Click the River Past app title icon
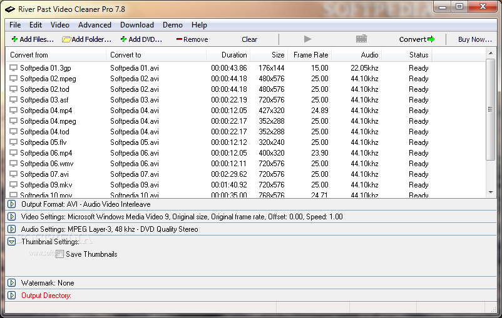502x318 pixels. pyautogui.click(x=10, y=9)
